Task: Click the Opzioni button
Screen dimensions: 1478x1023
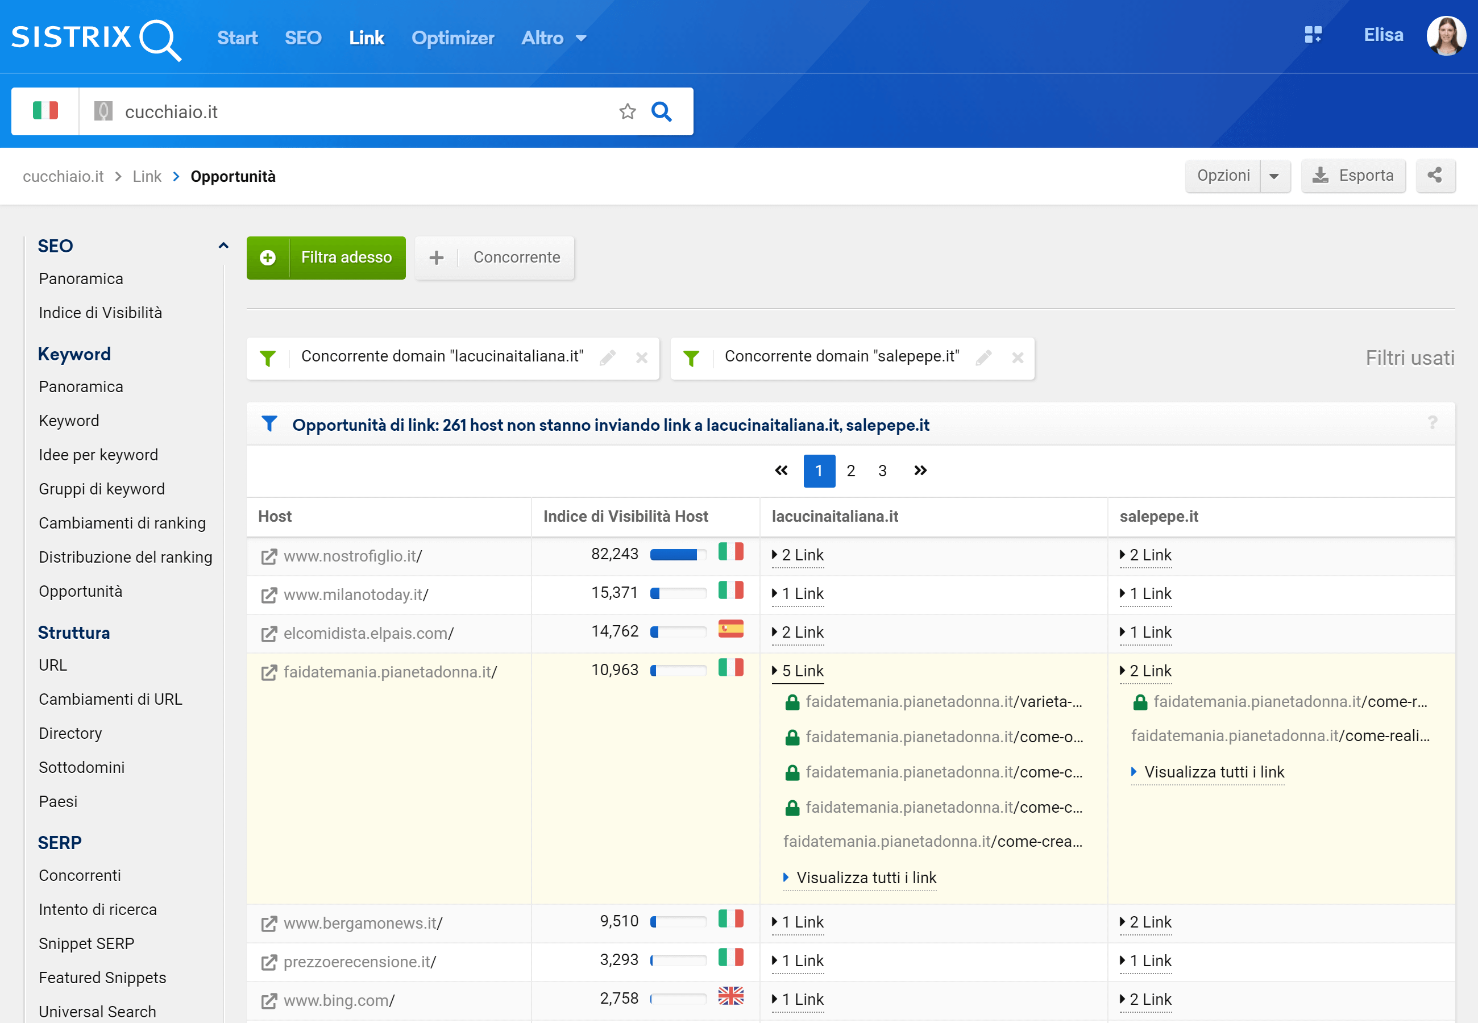Action: tap(1223, 176)
